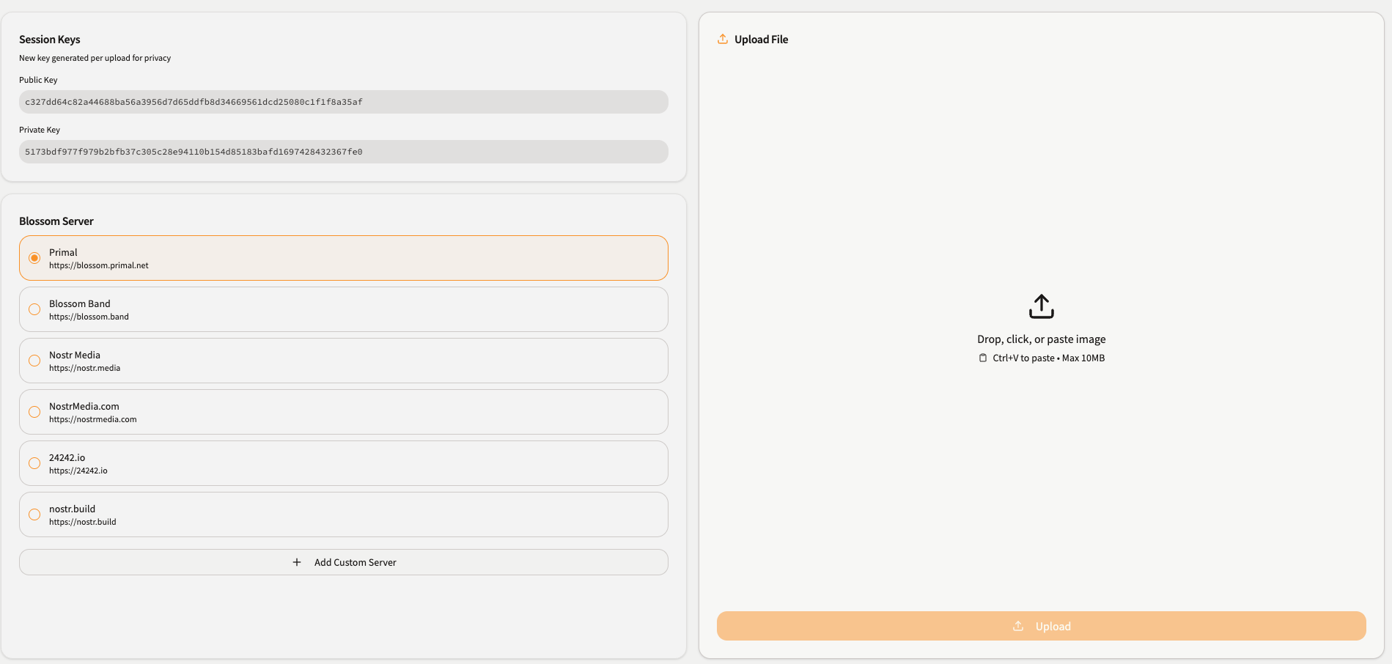The height and width of the screenshot is (664, 1392).
Task: Click the upload icon inside the Upload button
Action: click(x=1018, y=626)
